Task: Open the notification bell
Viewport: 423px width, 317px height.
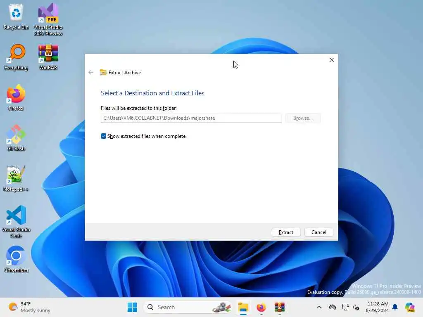Action: (x=395, y=307)
